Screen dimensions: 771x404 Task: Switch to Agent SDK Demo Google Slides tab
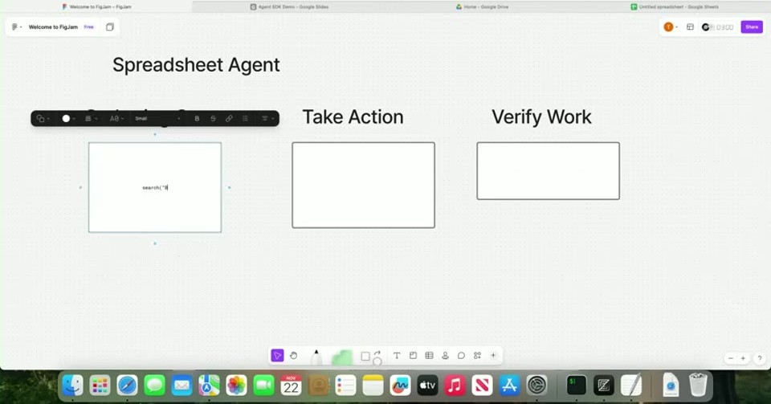click(x=290, y=7)
